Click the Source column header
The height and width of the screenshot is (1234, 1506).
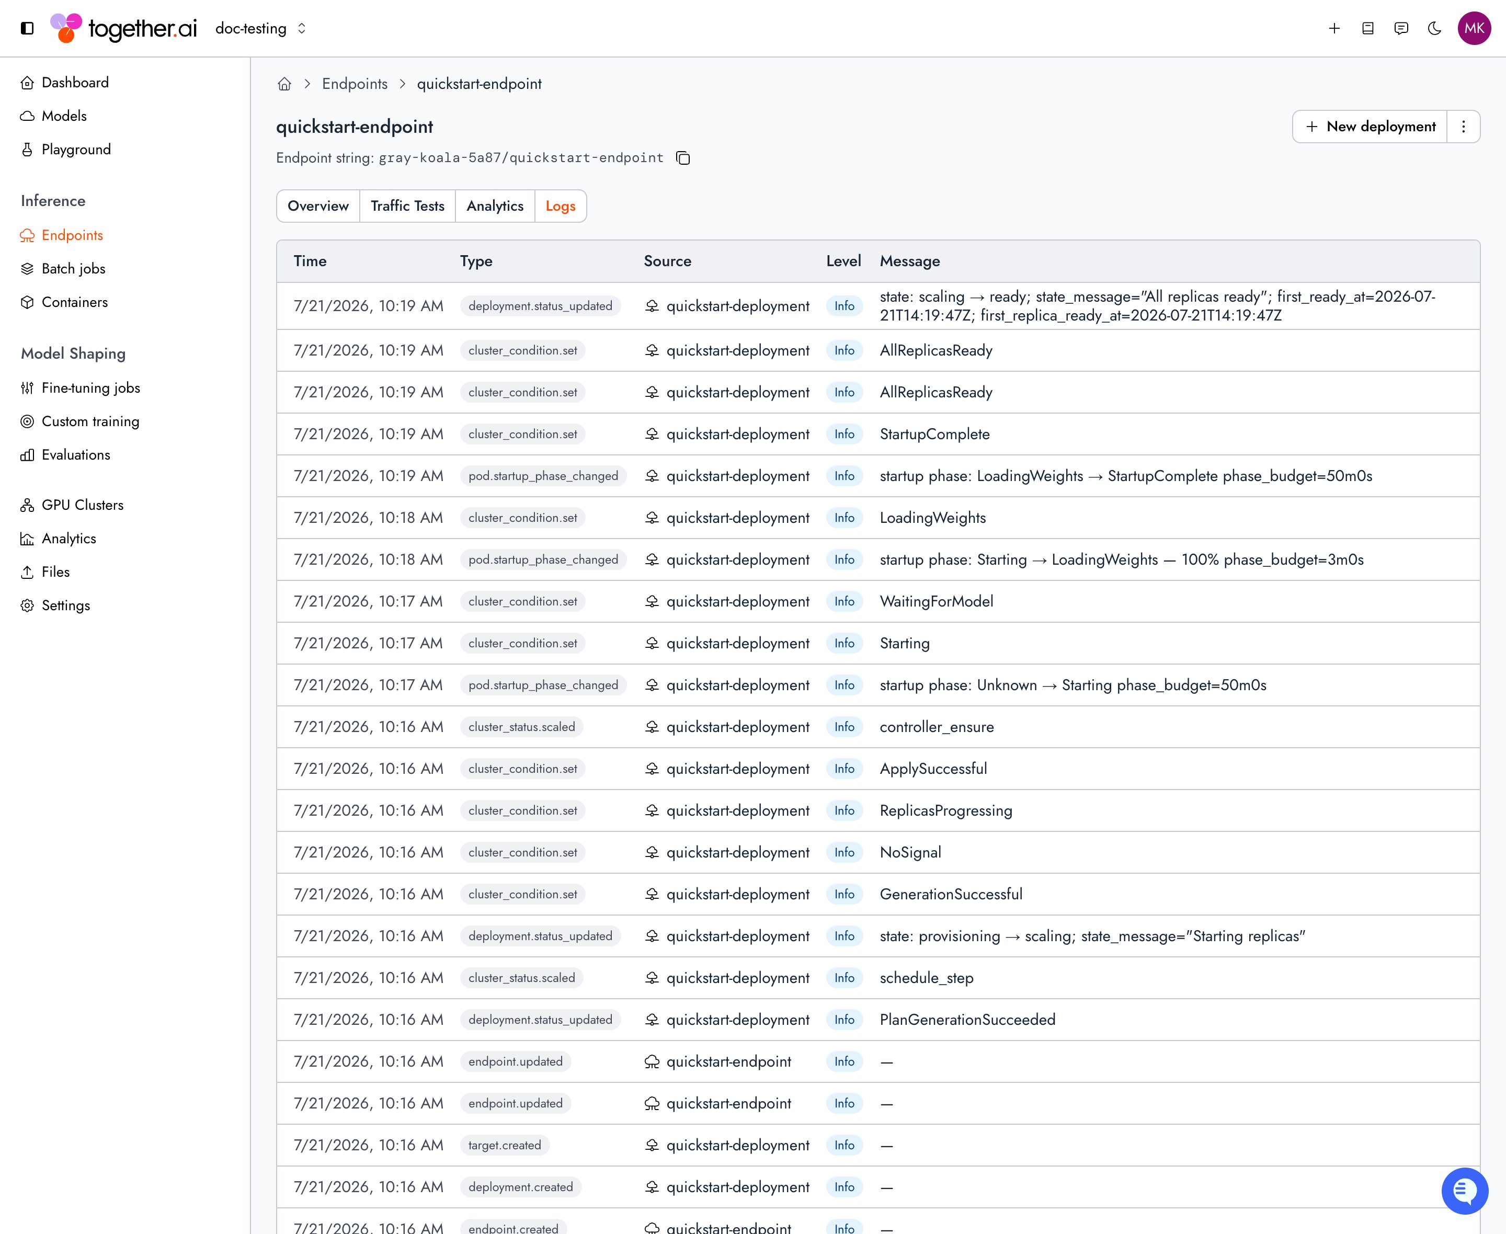(667, 261)
